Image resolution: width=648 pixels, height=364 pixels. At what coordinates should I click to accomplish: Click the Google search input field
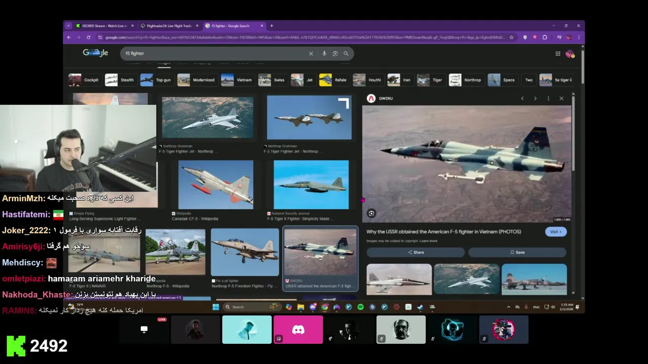[x=215, y=54]
